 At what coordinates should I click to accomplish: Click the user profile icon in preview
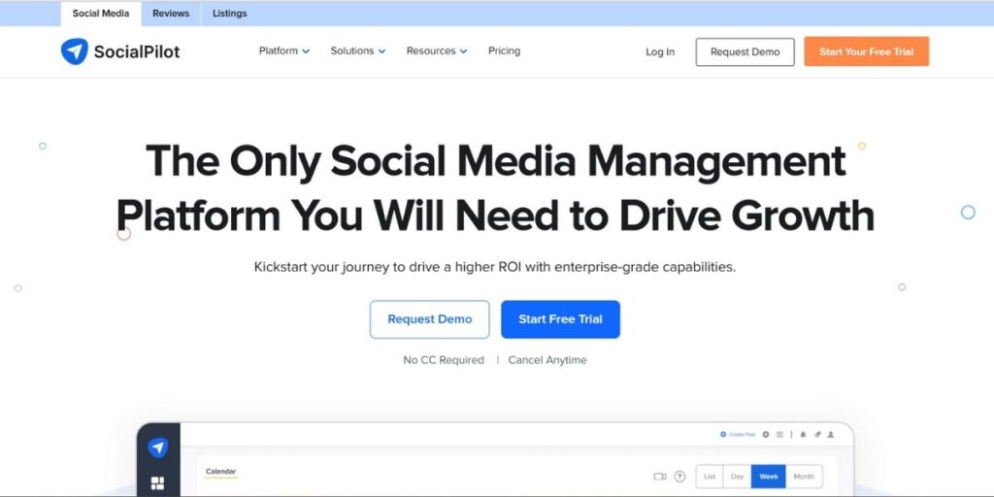click(830, 434)
